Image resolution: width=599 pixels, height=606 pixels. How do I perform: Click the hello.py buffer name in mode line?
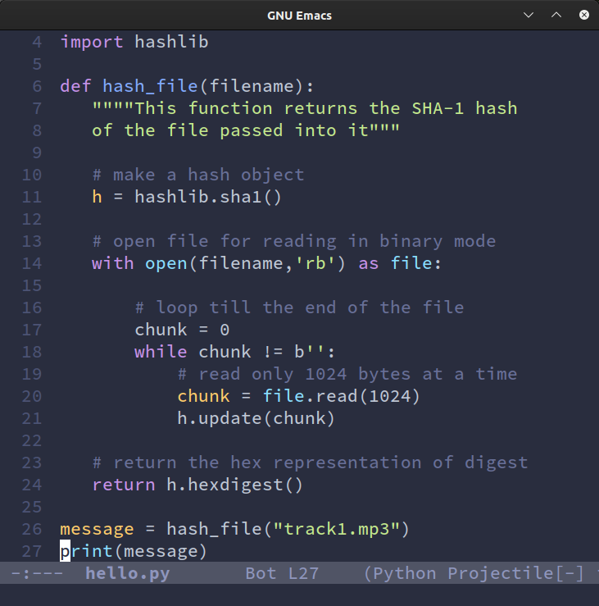(x=128, y=574)
